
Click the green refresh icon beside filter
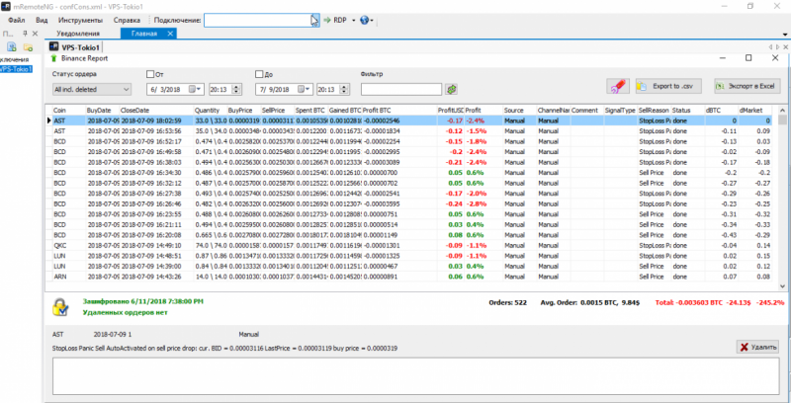pyautogui.click(x=451, y=89)
